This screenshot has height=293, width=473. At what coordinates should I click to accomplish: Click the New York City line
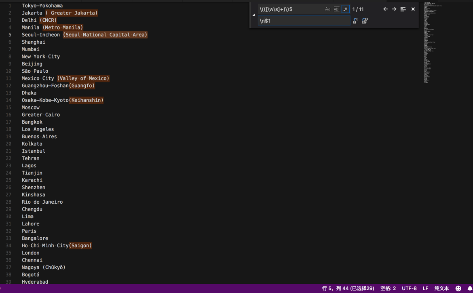click(x=41, y=56)
